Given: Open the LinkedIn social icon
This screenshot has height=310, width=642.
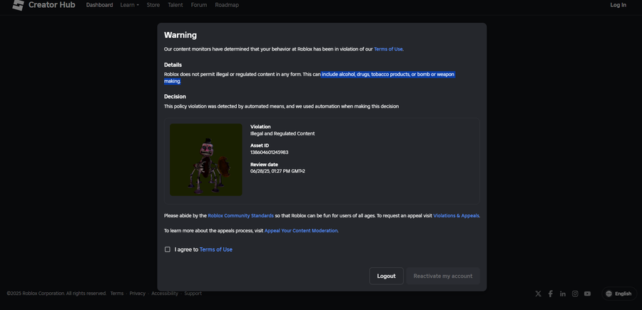Looking at the screenshot, I should coord(563,294).
